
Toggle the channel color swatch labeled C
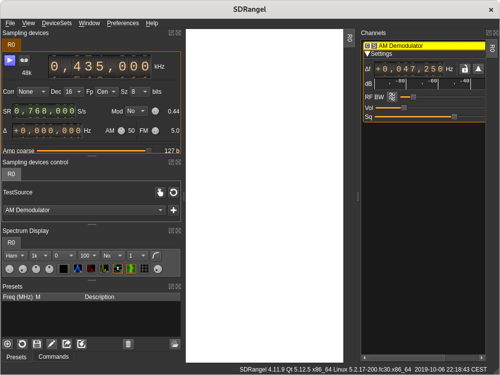[367, 45]
